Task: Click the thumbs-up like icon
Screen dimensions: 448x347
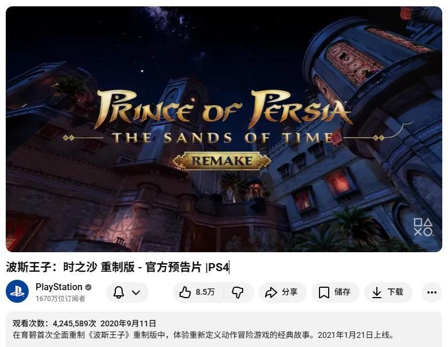Action: [185, 292]
